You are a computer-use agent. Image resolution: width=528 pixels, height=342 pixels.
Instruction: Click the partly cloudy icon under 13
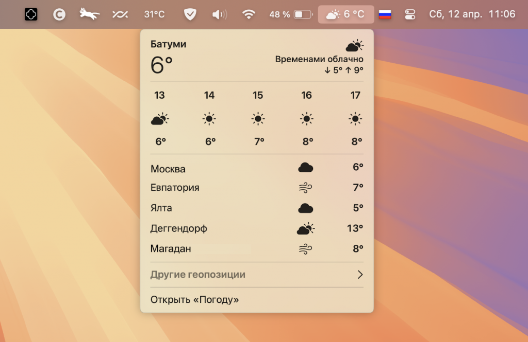coord(160,119)
